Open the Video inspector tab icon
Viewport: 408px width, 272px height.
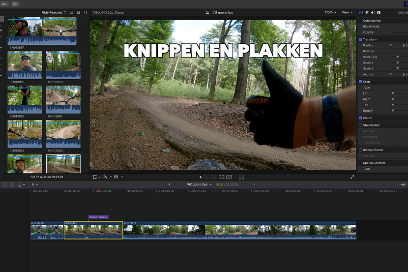tap(361, 12)
